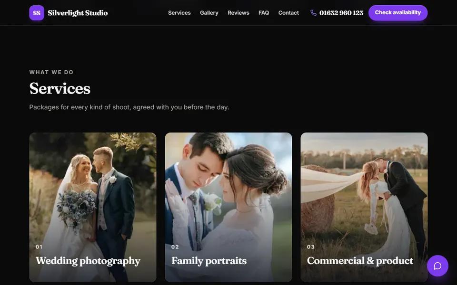Click the 'Packages for every kind of shoot' text

[x=129, y=107]
